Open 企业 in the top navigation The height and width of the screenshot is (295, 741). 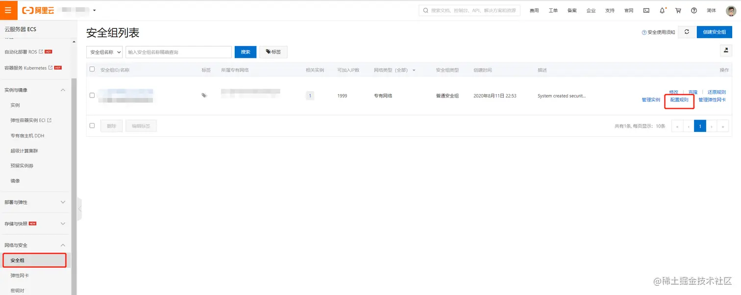pyautogui.click(x=591, y=11)
